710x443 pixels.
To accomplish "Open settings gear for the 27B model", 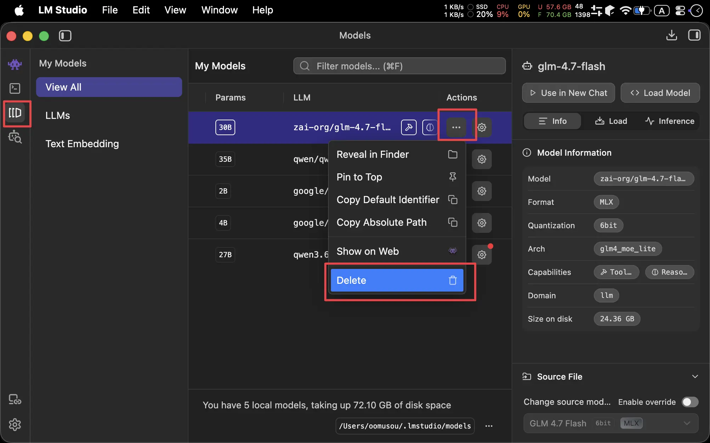I will coord(482,255).
